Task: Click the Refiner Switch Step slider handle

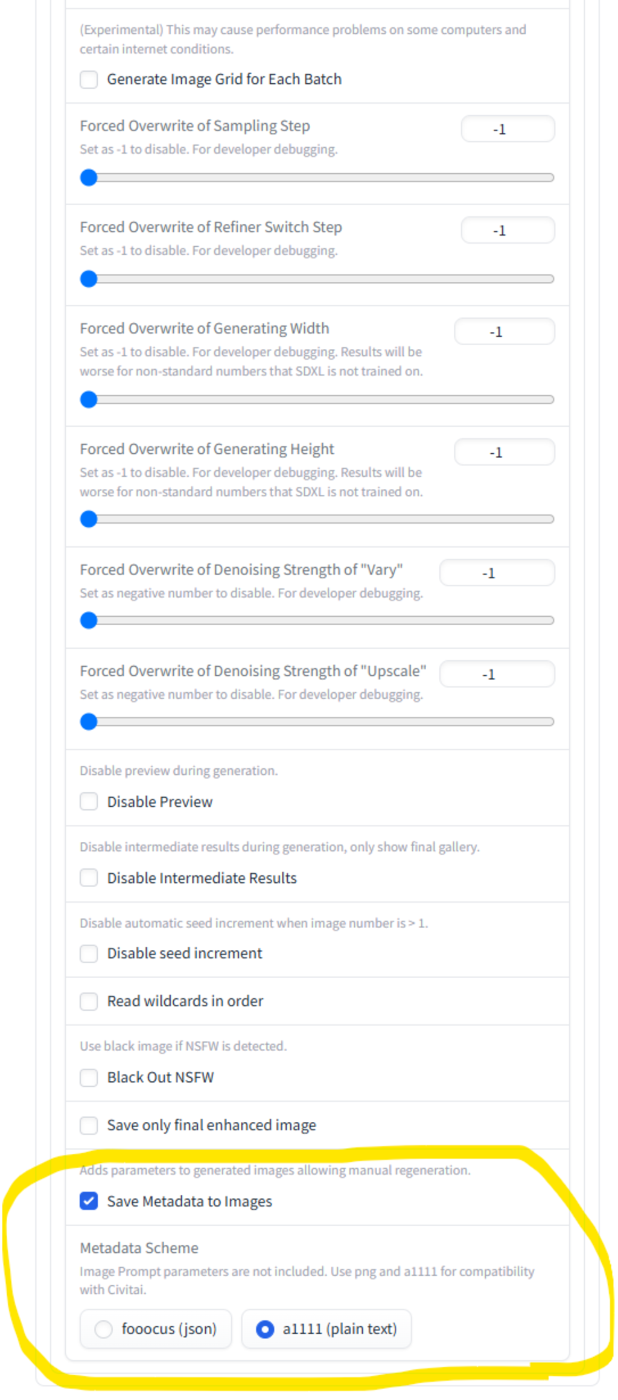Action: [89, 279]
